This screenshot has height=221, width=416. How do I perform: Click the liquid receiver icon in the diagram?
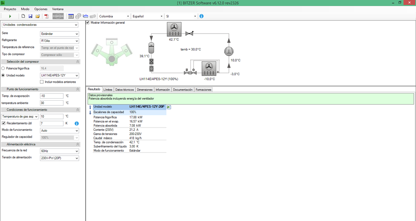click(151, 48)
